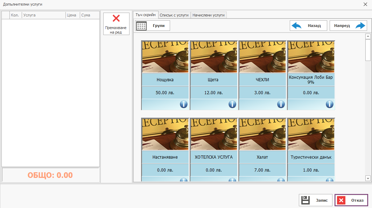Switch to the Списък с услуги tab

[x=174, y=15]
